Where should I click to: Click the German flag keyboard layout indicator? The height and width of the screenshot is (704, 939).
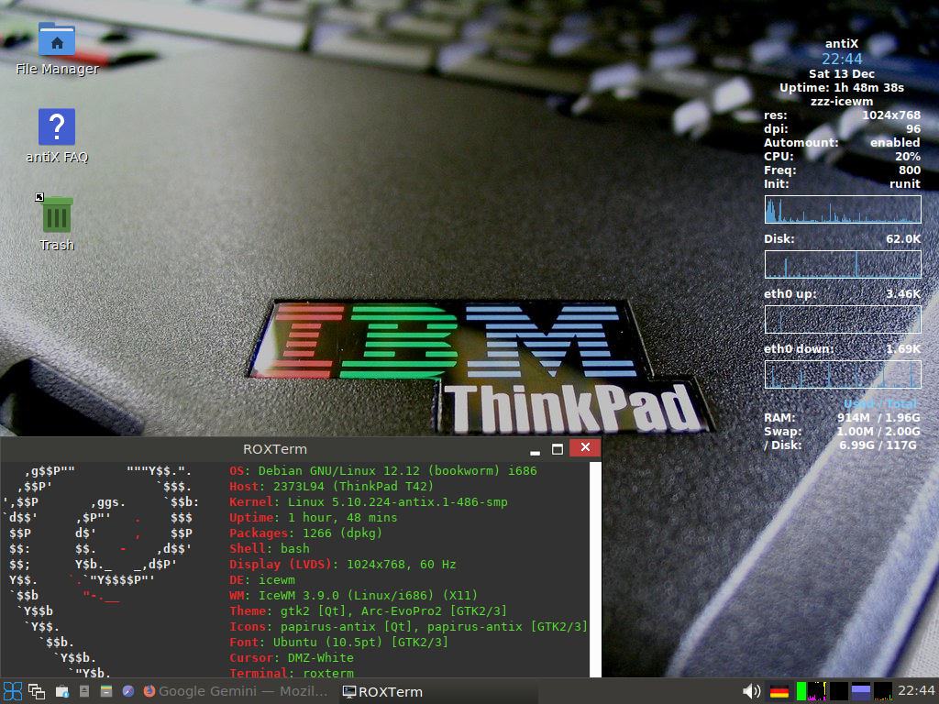pyautogui.click(x=779, y=691)
